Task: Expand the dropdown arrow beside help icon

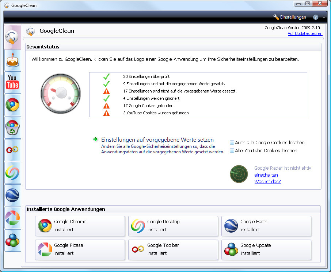Action: [x=324, y=17]
